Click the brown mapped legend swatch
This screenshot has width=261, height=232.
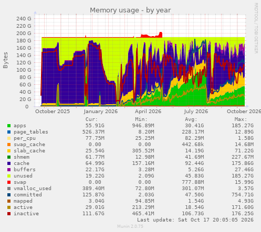point(9,201)
